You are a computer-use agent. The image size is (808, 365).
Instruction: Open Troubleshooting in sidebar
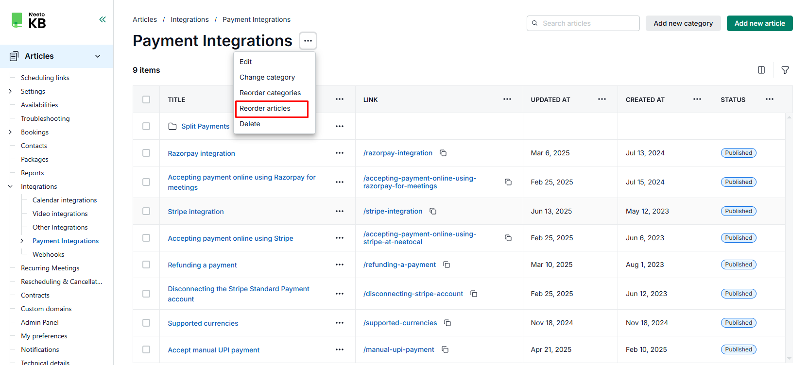tap(45, 118)
